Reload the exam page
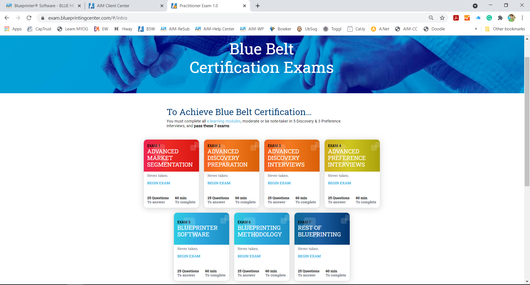This screenshot has height=285, width=530. tap(29, 18)
